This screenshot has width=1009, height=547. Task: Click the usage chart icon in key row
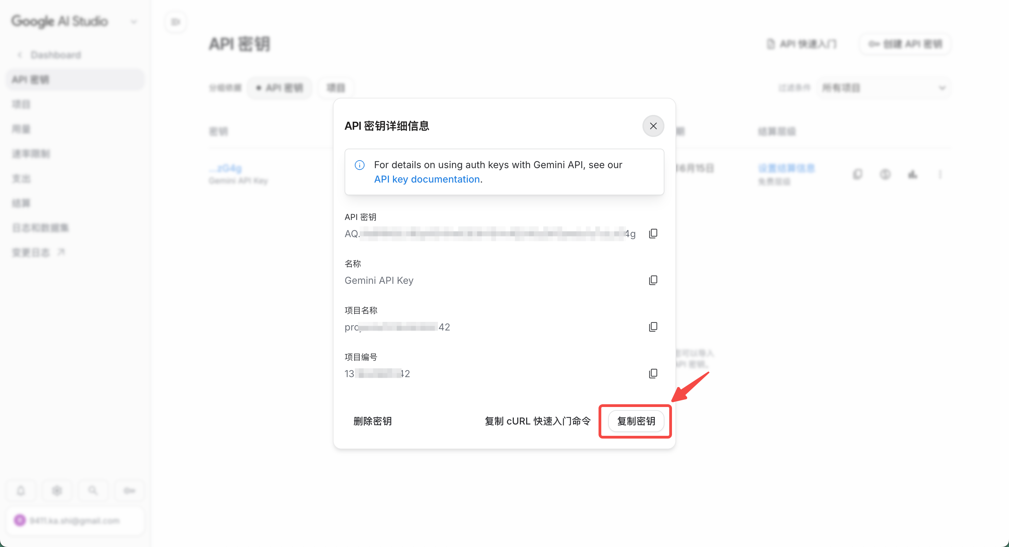(913, 174)
